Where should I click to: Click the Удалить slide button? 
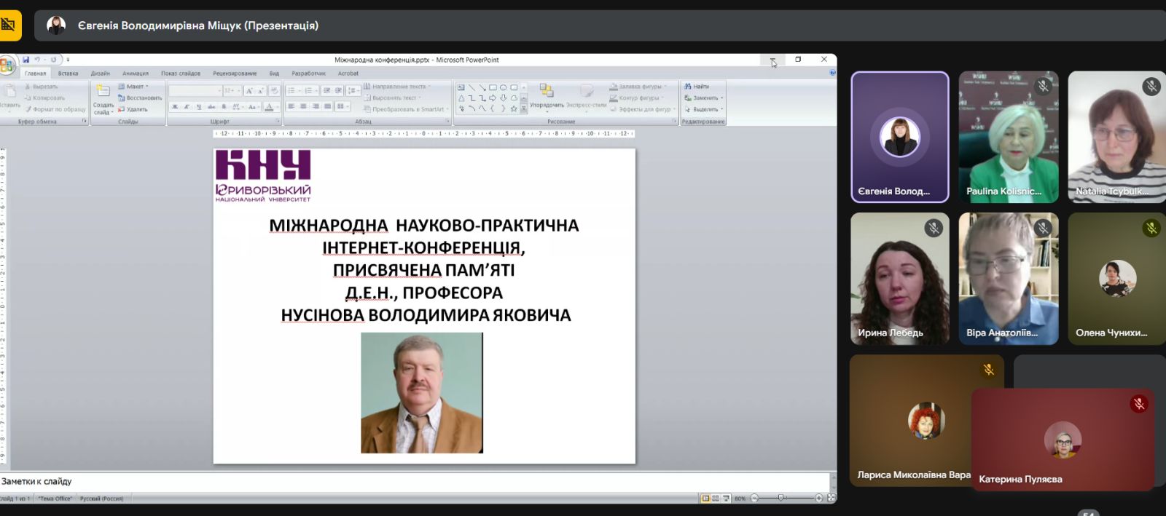(x=136, y=109)
